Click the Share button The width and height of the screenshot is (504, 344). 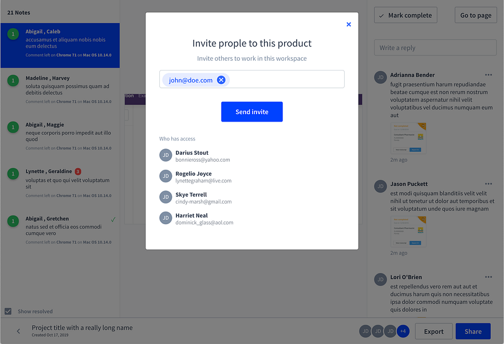(x=473, y=331)
